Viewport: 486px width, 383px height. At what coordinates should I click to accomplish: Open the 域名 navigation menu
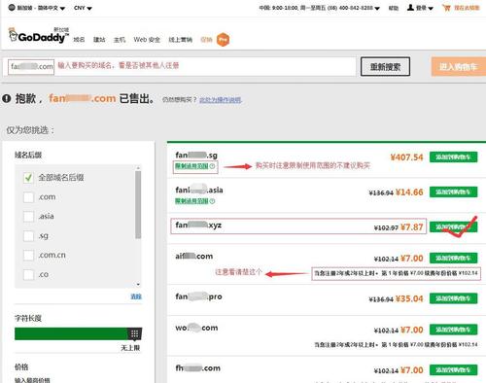79,40
